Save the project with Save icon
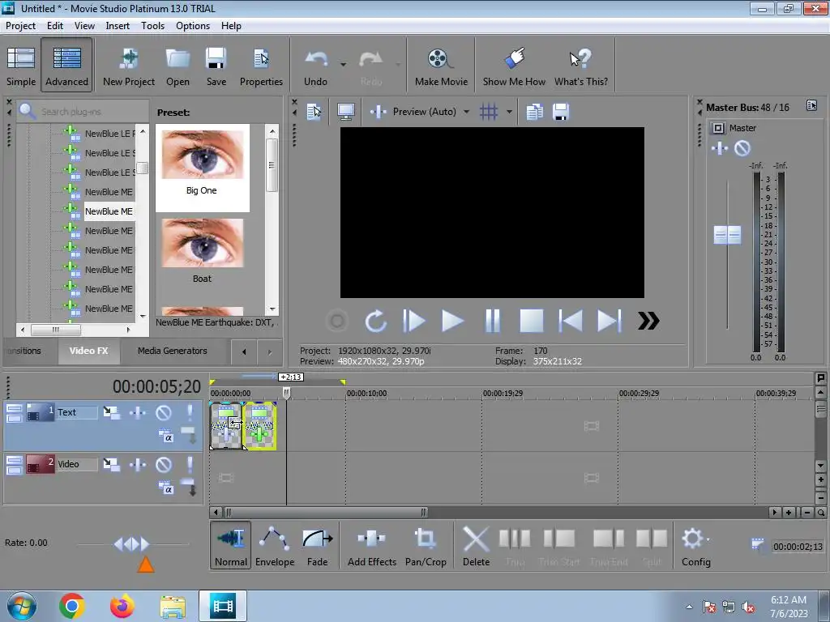The width and height of the screenshot is (830, 622). [216, 66]
